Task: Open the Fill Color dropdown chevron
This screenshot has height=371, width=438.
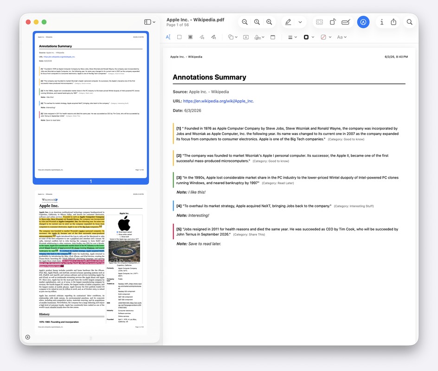Action: coord(330,37)
